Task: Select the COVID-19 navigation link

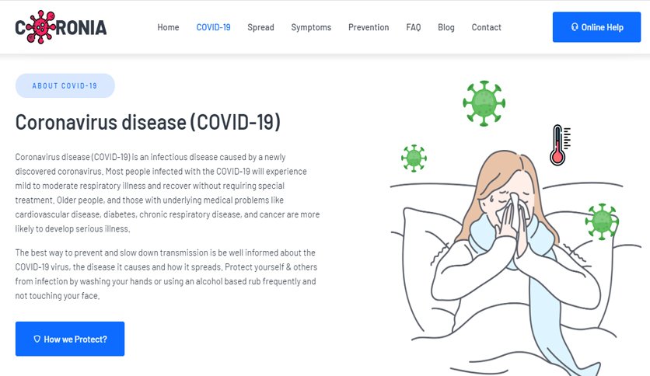Action: [x=213, y=27]
